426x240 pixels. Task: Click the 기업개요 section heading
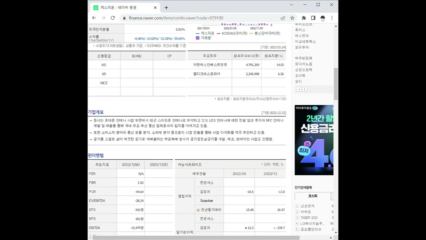96,112
